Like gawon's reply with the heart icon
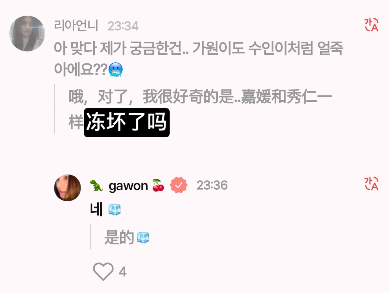 pyautogui.click(x=103, y=271)
